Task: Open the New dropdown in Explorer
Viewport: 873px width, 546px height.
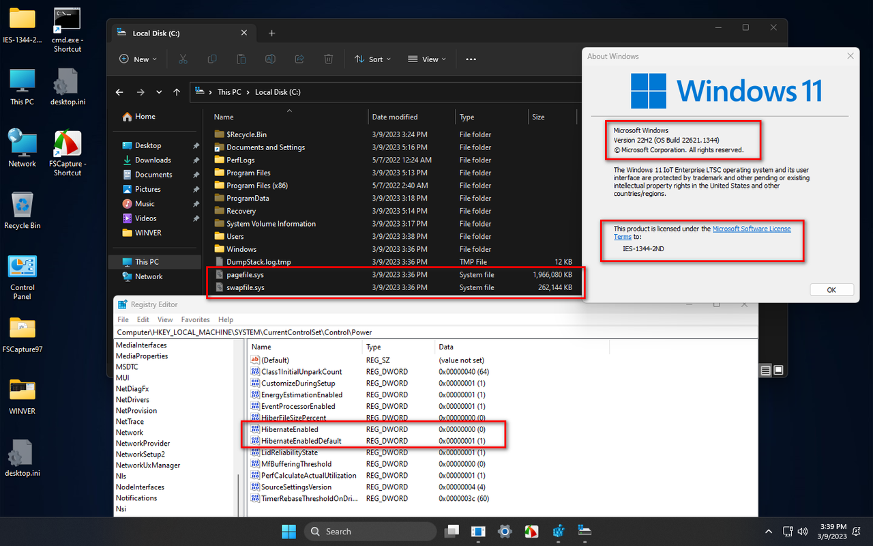Action: click(x=138, y=59)
